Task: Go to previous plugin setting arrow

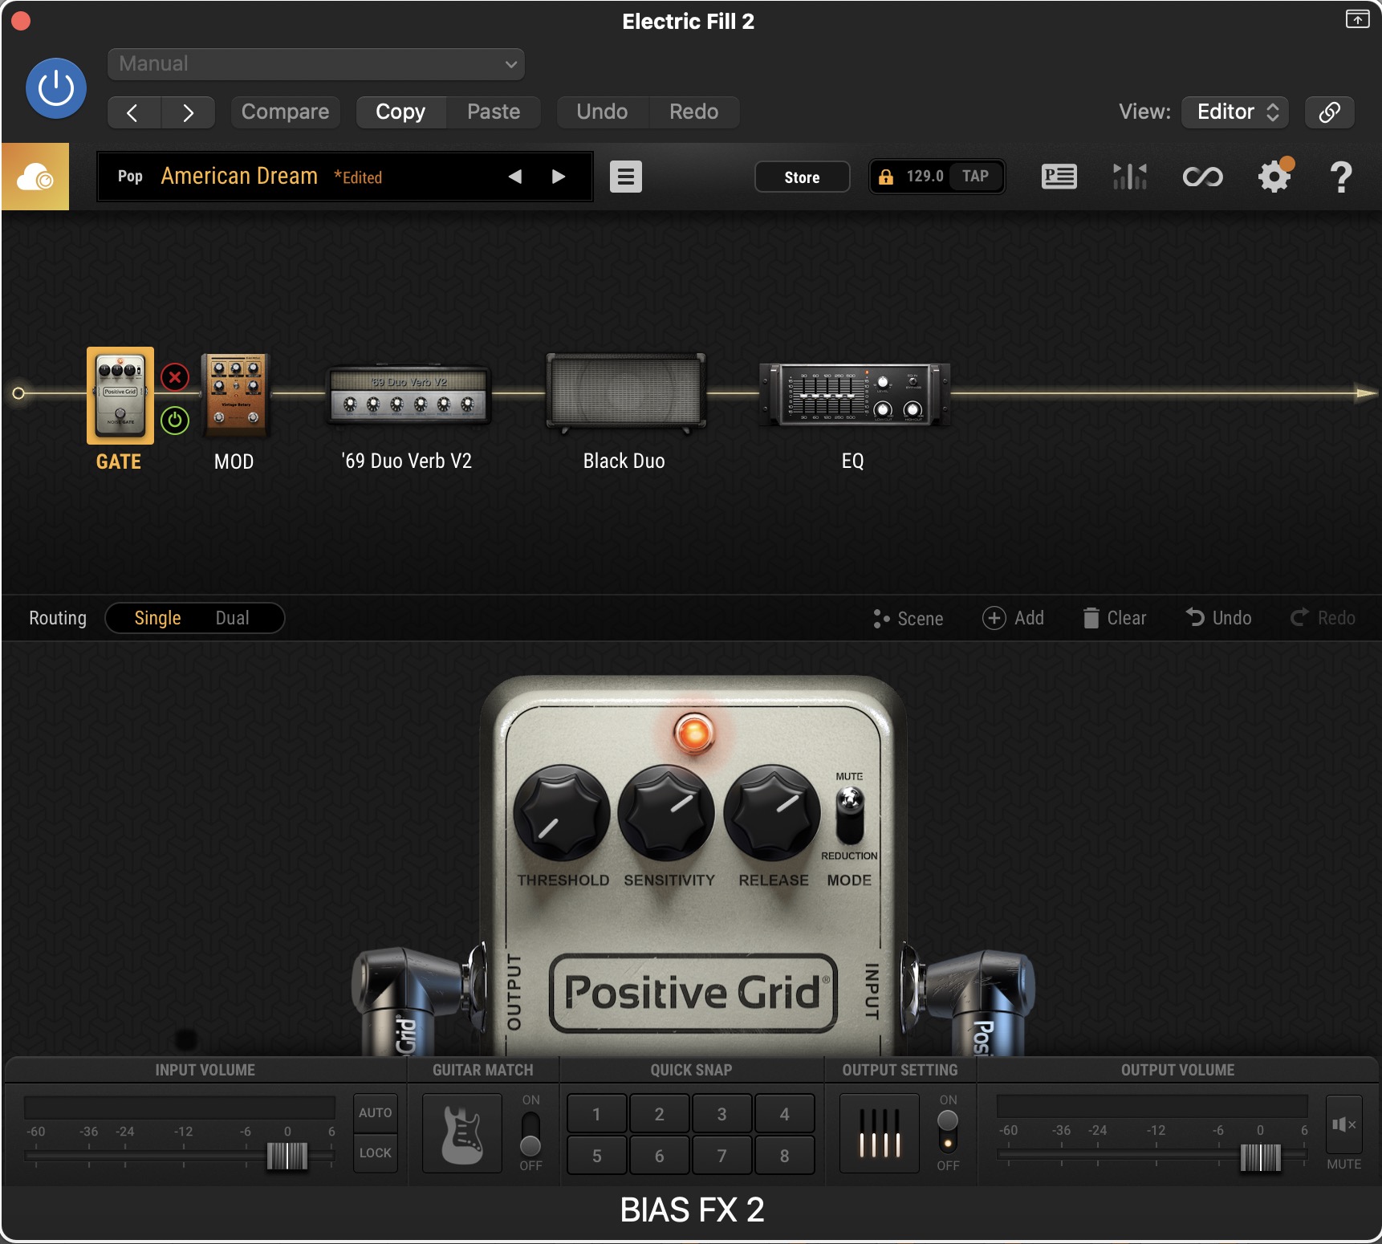Action: click(x=133, y=112)
